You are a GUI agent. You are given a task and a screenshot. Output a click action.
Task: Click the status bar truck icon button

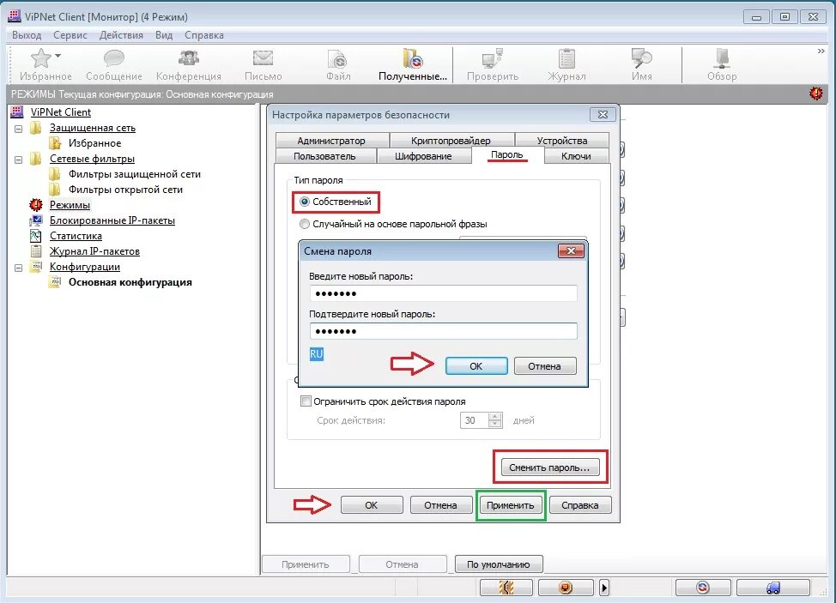click(773, 588)
